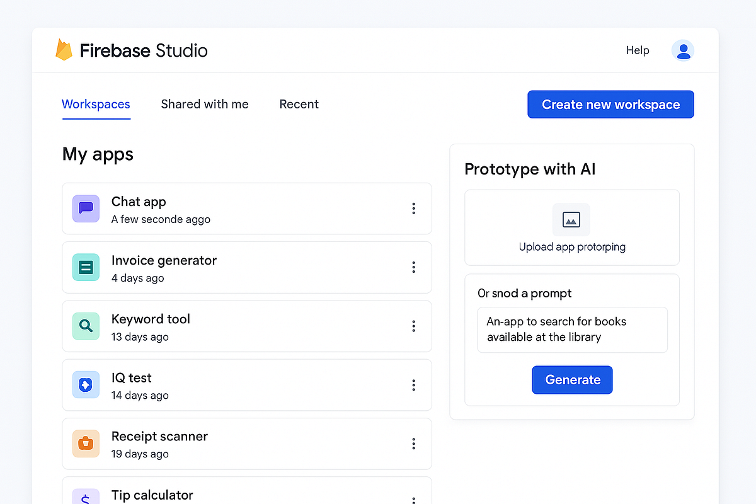Expand the IQ test overflow menu

coord(414,385)
